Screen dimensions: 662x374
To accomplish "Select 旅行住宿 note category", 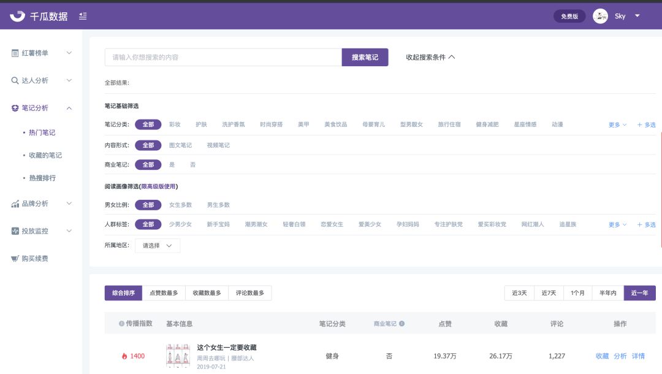I will point(449,124).
